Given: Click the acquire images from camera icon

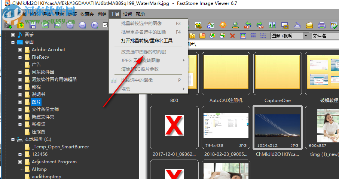Looking at the screenshot, I should coord(8,25).
